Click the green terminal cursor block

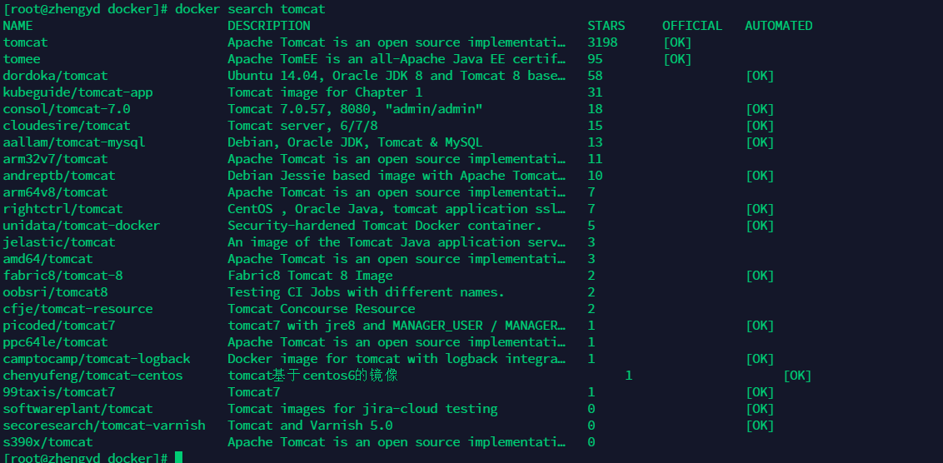point(178,458)
